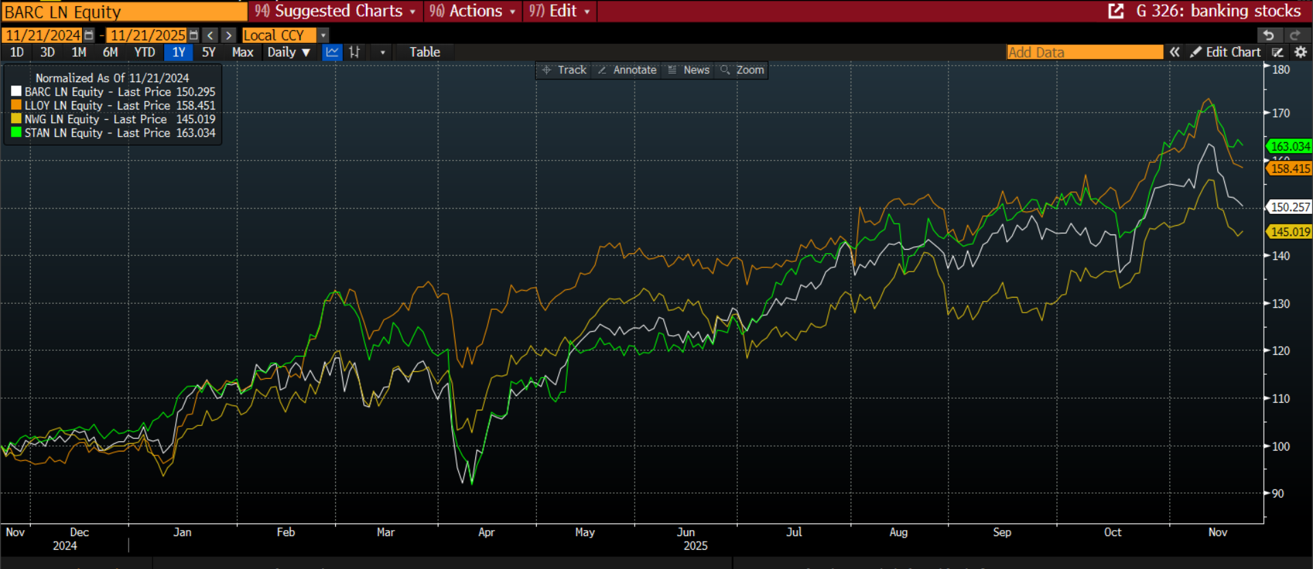The image size is (1313, 569).
Task: Switch to the Table view
Action: (425, 52)
